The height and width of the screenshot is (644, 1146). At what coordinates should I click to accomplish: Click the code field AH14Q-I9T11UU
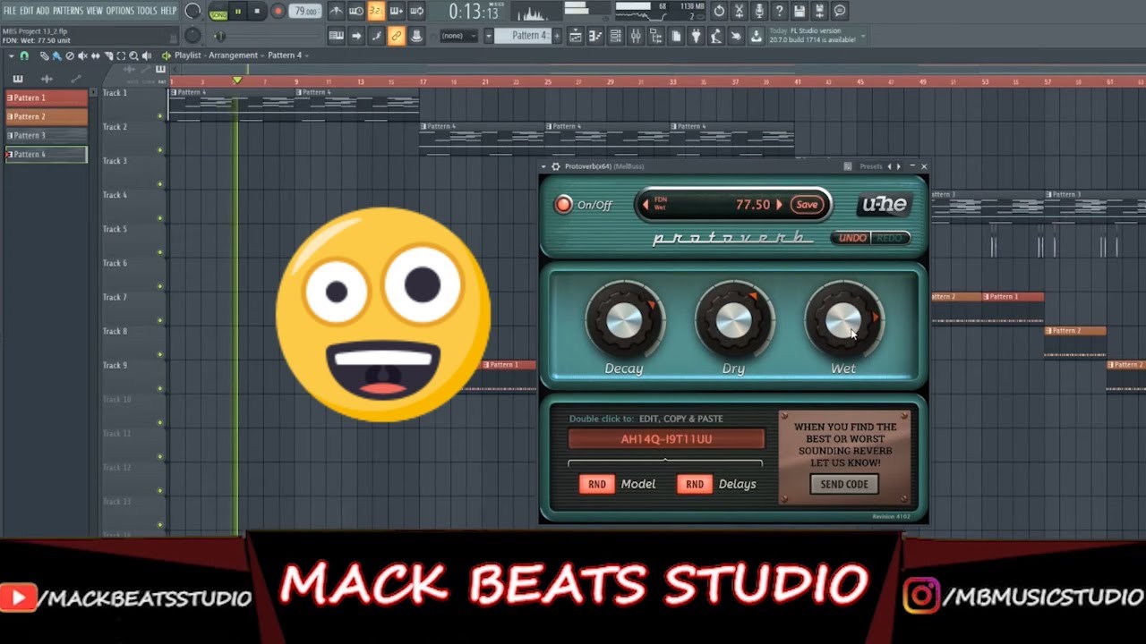tap(666, 439)
